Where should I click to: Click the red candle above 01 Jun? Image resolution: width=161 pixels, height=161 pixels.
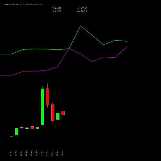53,113
